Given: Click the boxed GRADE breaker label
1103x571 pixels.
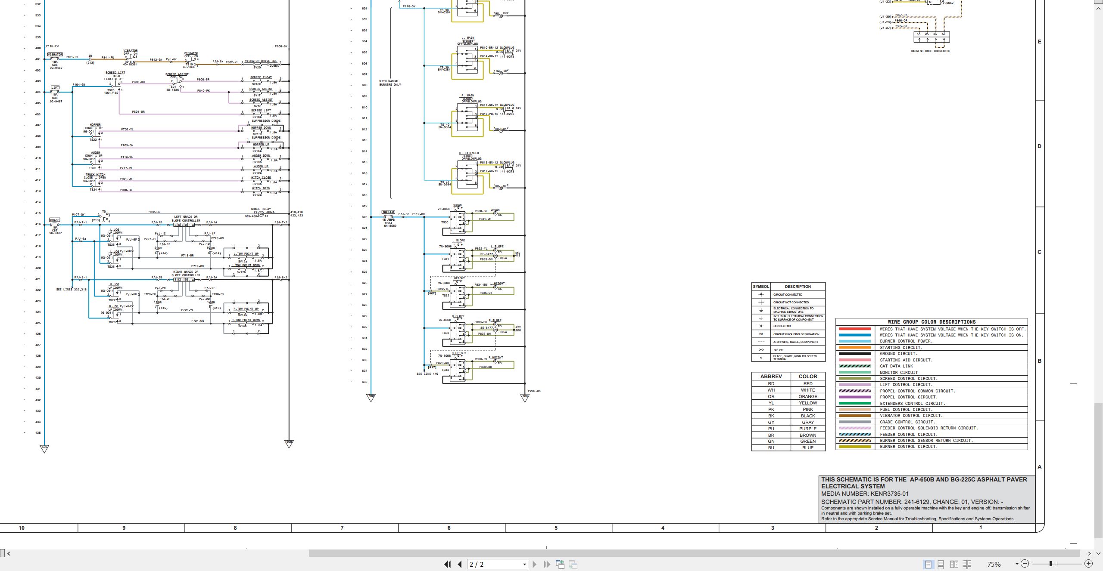Looking at the screenshot, I should 55,220.
